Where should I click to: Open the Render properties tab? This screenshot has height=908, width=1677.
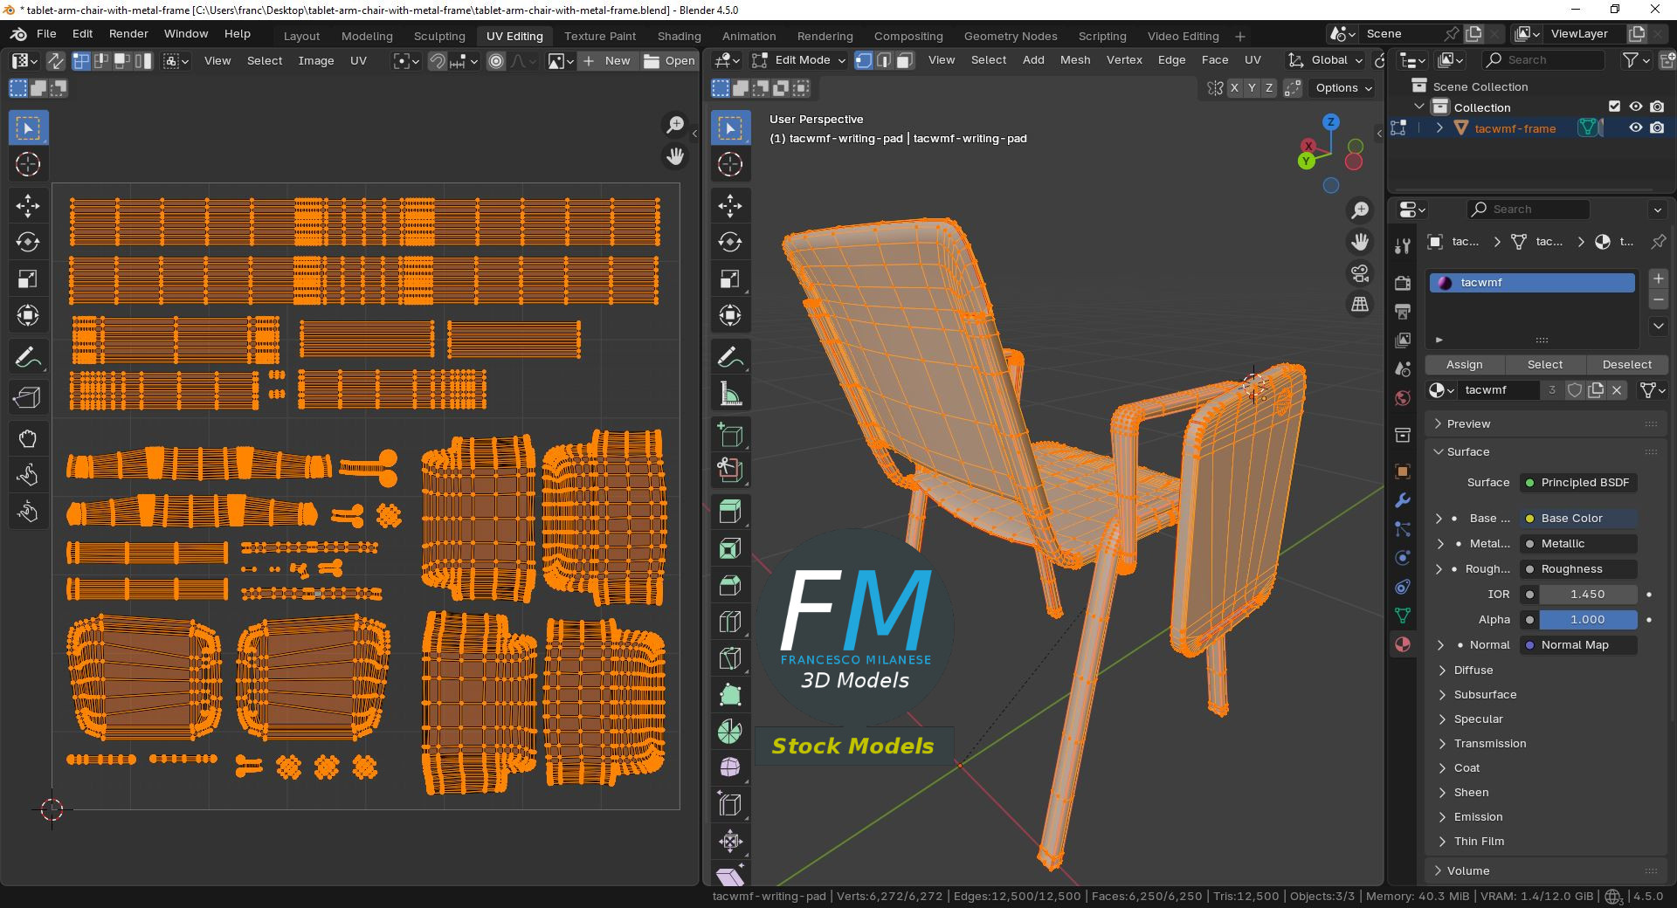pos(1403,283)
